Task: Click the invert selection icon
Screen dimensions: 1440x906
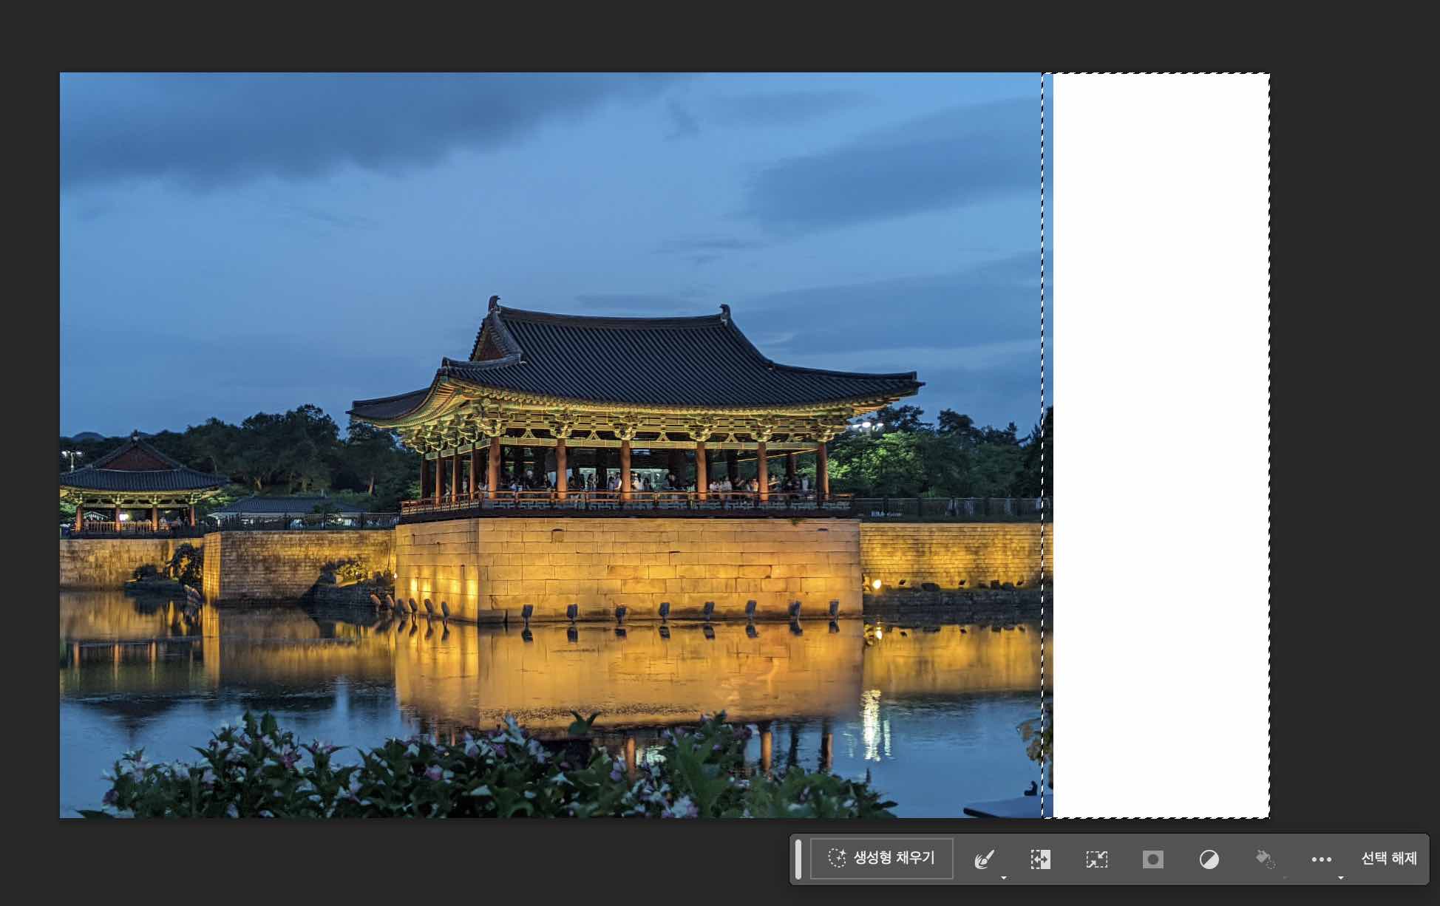Action: click(1040, 859)
